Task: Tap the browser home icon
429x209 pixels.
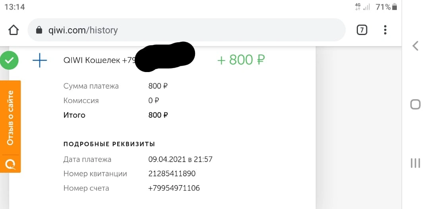Action: [14, 30]
